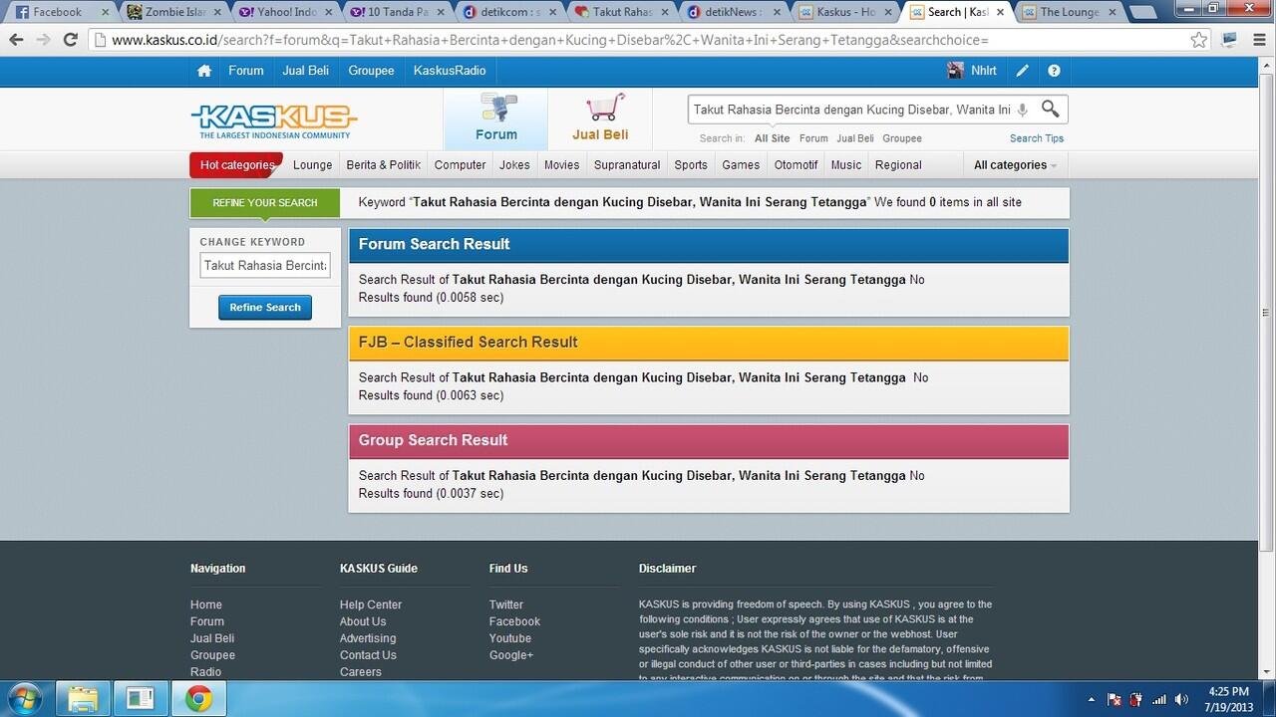Open Movies category

pos(561,165)
